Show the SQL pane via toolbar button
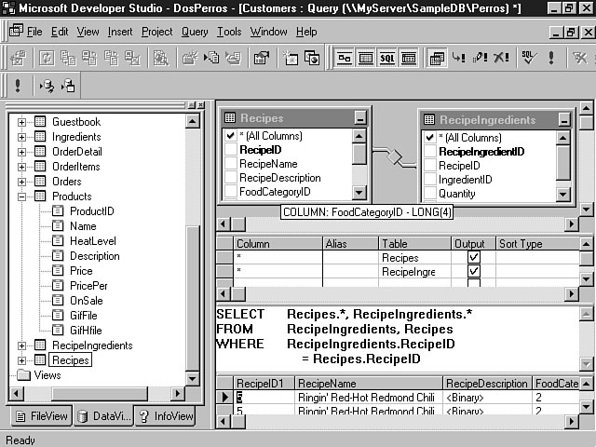The height and width of the screenshot is (447, 596). tap(386, 58)
